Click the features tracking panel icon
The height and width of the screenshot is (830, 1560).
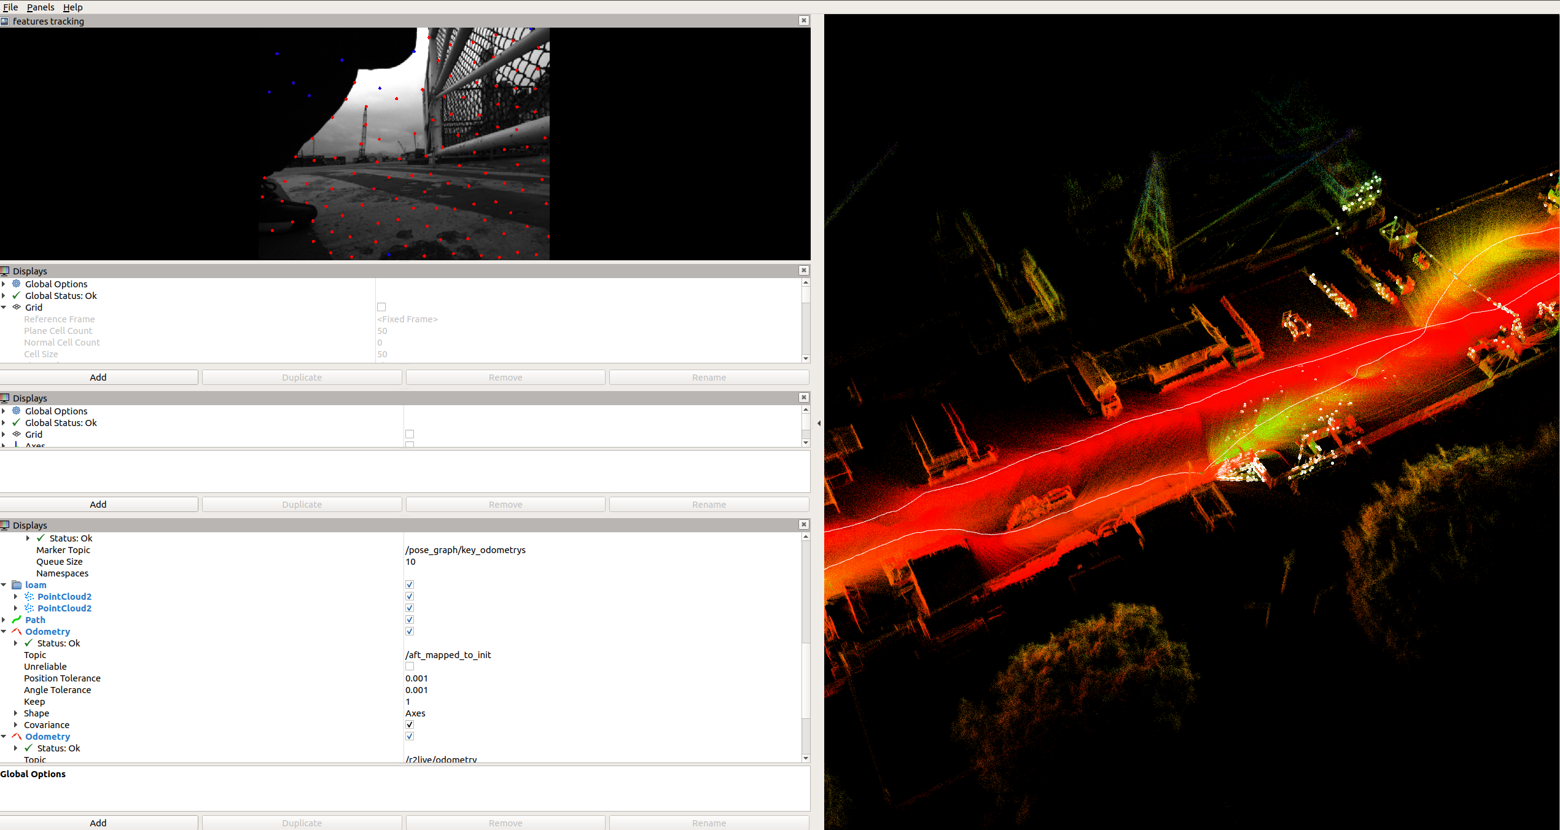coord(5,21)
